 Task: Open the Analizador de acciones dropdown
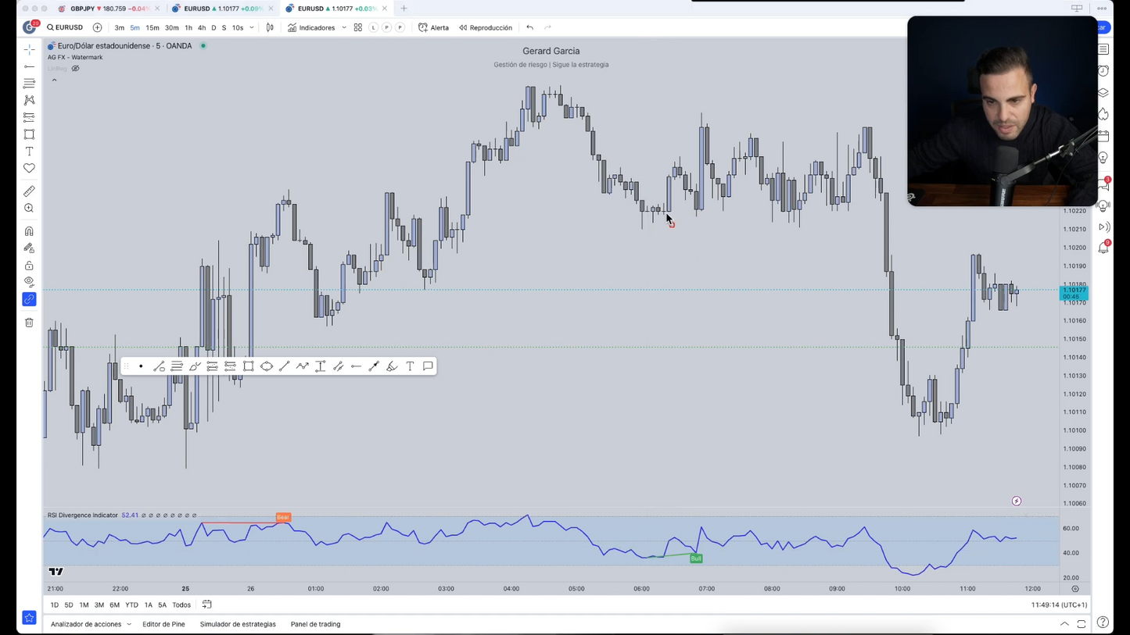91,624
